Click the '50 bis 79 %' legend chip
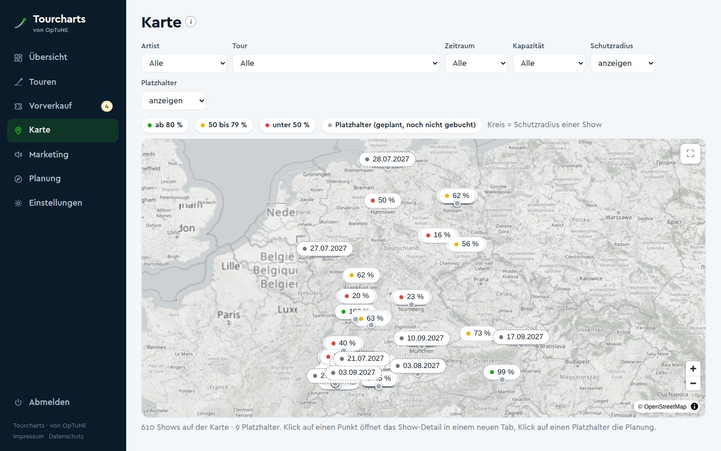Viewport: 721px width, 451px height. coord(224,125)
